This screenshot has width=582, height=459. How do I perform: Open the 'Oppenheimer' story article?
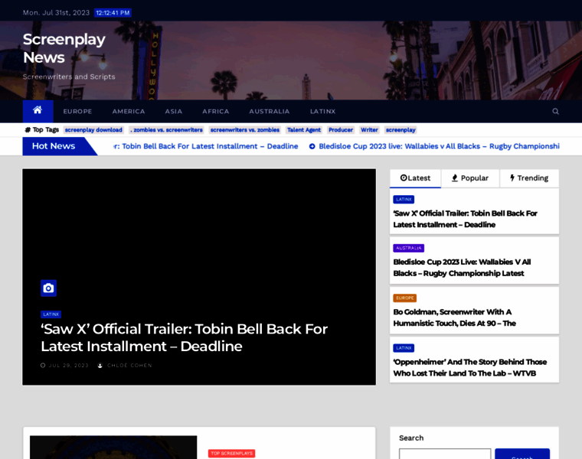[x=470, y=368]
